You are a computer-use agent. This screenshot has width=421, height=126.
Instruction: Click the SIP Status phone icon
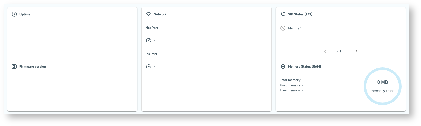283,14
